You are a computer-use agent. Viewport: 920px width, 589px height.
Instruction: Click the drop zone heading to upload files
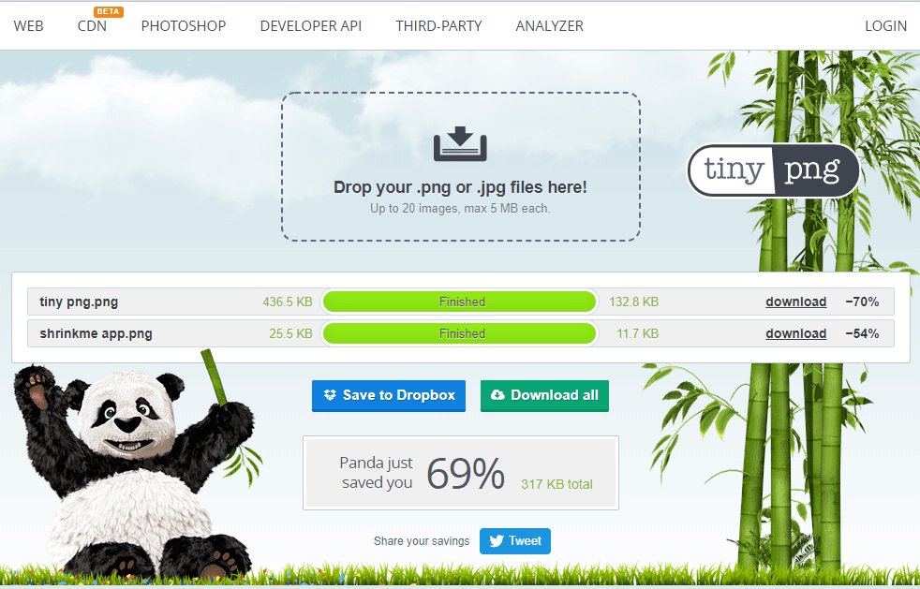pyautogui.click(x=460, y=187)
